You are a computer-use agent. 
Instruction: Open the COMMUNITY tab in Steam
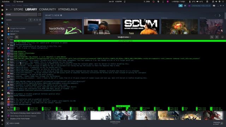point(48,10)
